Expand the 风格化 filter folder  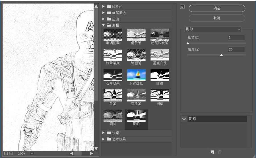tap(103, 7)
